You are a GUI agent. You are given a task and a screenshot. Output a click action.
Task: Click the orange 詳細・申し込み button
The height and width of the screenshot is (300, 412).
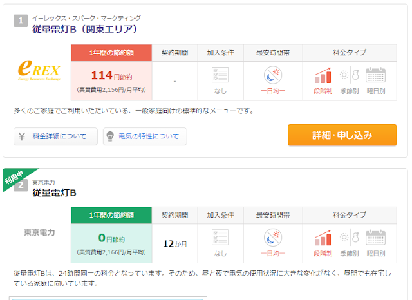coord(342,135)
